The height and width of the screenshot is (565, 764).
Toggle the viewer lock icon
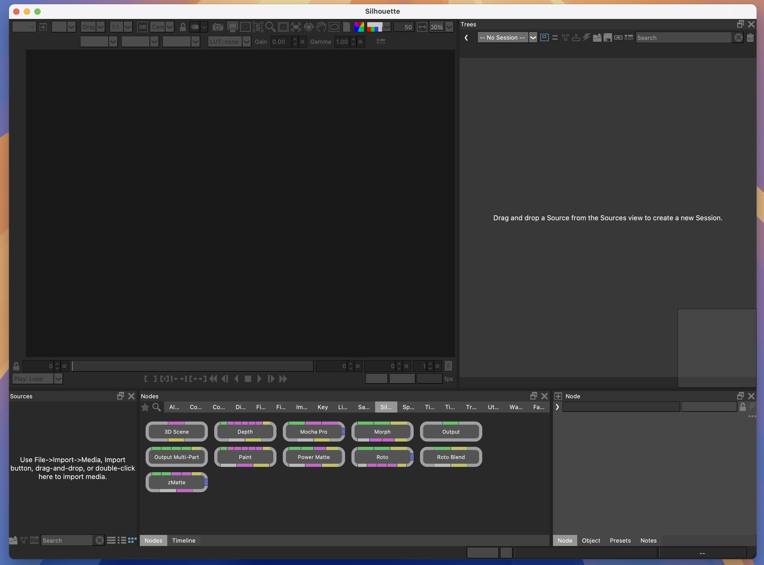[x=183, y=27]
